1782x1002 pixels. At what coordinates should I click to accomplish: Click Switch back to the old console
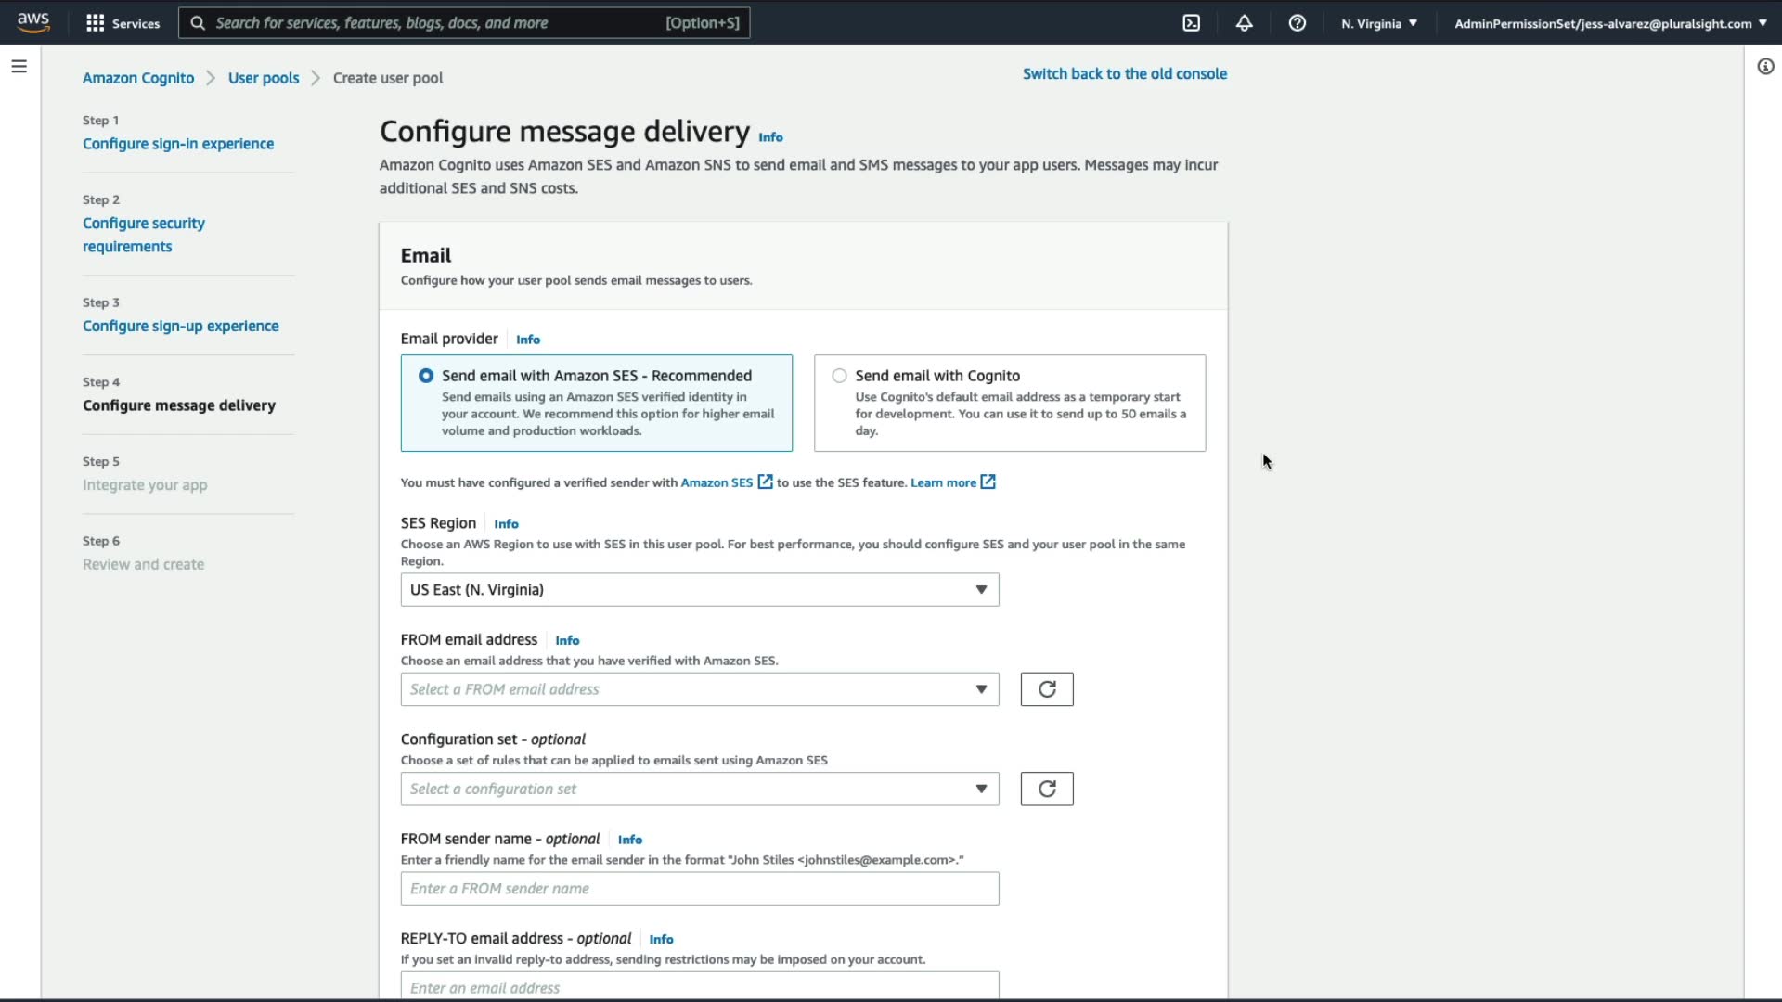tap(1124, 74)
